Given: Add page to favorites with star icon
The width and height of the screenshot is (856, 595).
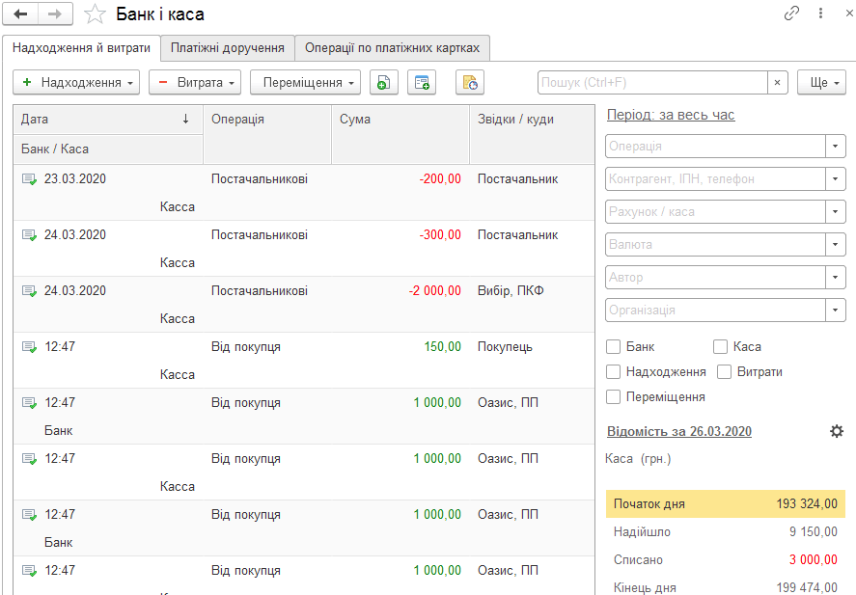Looking at the screenshot, I should click(95, 14).
